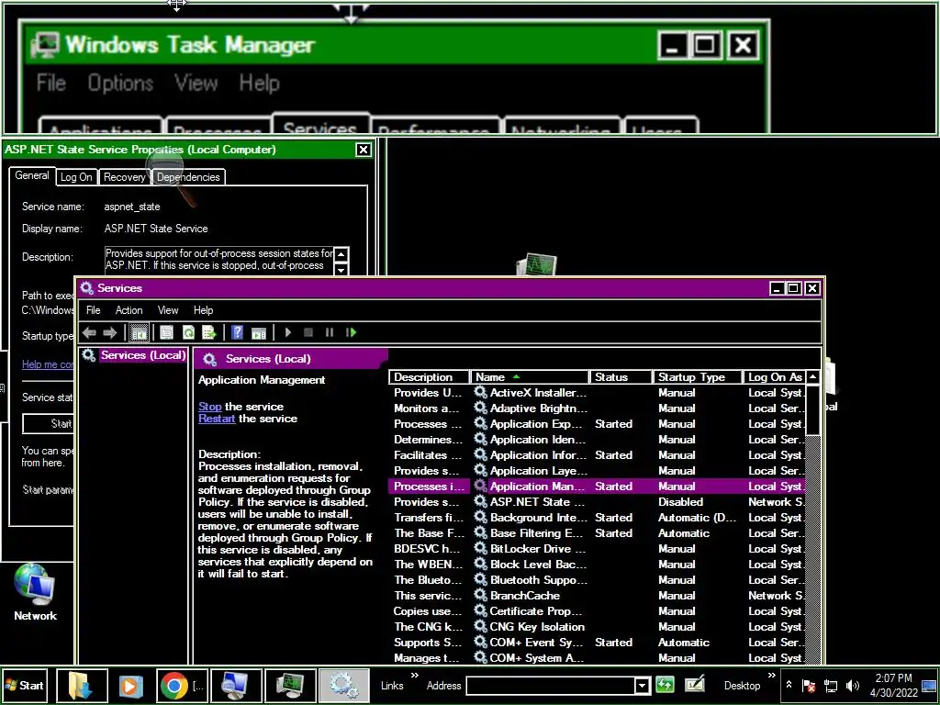Screen dimensions: 940x705
Task: Open the Help menu in Services
Action: point(203,310)
